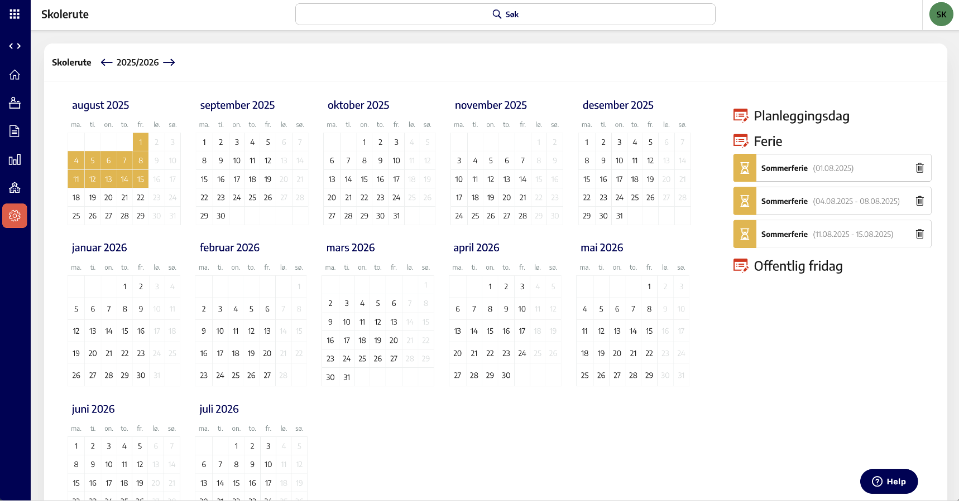Go to next school year
This screenshot has height=501, width=959.
click(x=169, y=62)
